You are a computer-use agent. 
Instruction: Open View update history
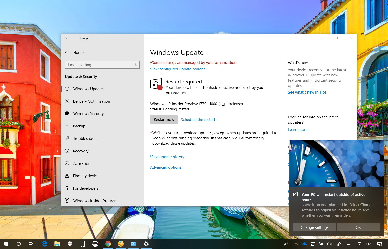point(167,157)
